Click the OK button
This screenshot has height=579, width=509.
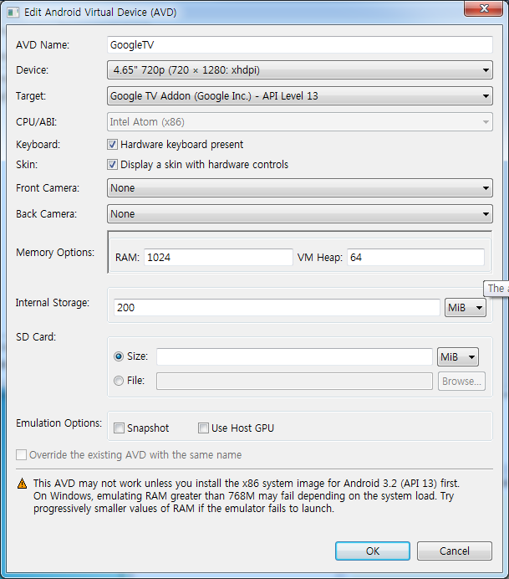(x=373, y=551)
